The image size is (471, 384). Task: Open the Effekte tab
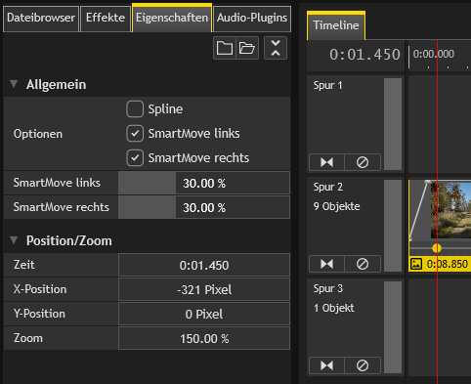106,18
